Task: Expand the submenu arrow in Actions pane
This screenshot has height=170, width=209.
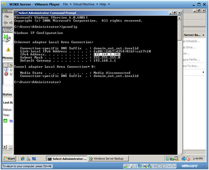Action: click(203, 72)
